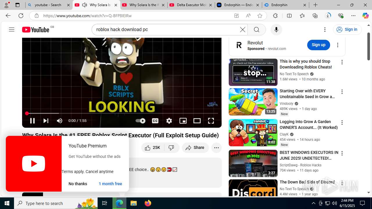This screenshot has width=372, height=209.
Task: Mute the video player volume
Action: [60, 121]
